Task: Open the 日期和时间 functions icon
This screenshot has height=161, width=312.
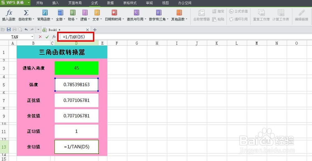Action: (114, 13)
